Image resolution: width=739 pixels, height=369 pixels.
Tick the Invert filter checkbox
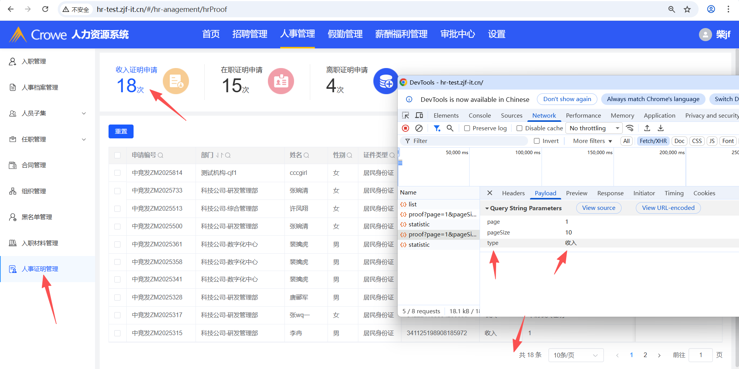click(x=537, y=141)
